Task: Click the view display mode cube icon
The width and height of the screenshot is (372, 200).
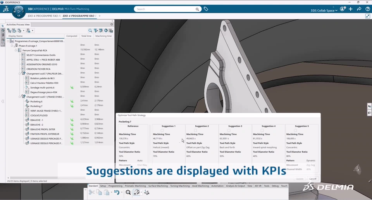Action: coord(137,192)
